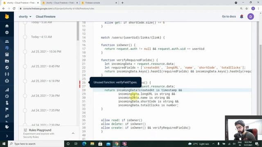Open Machine Learning robot icon in sidebar
The image size is (262, 147).
(7, 81)
